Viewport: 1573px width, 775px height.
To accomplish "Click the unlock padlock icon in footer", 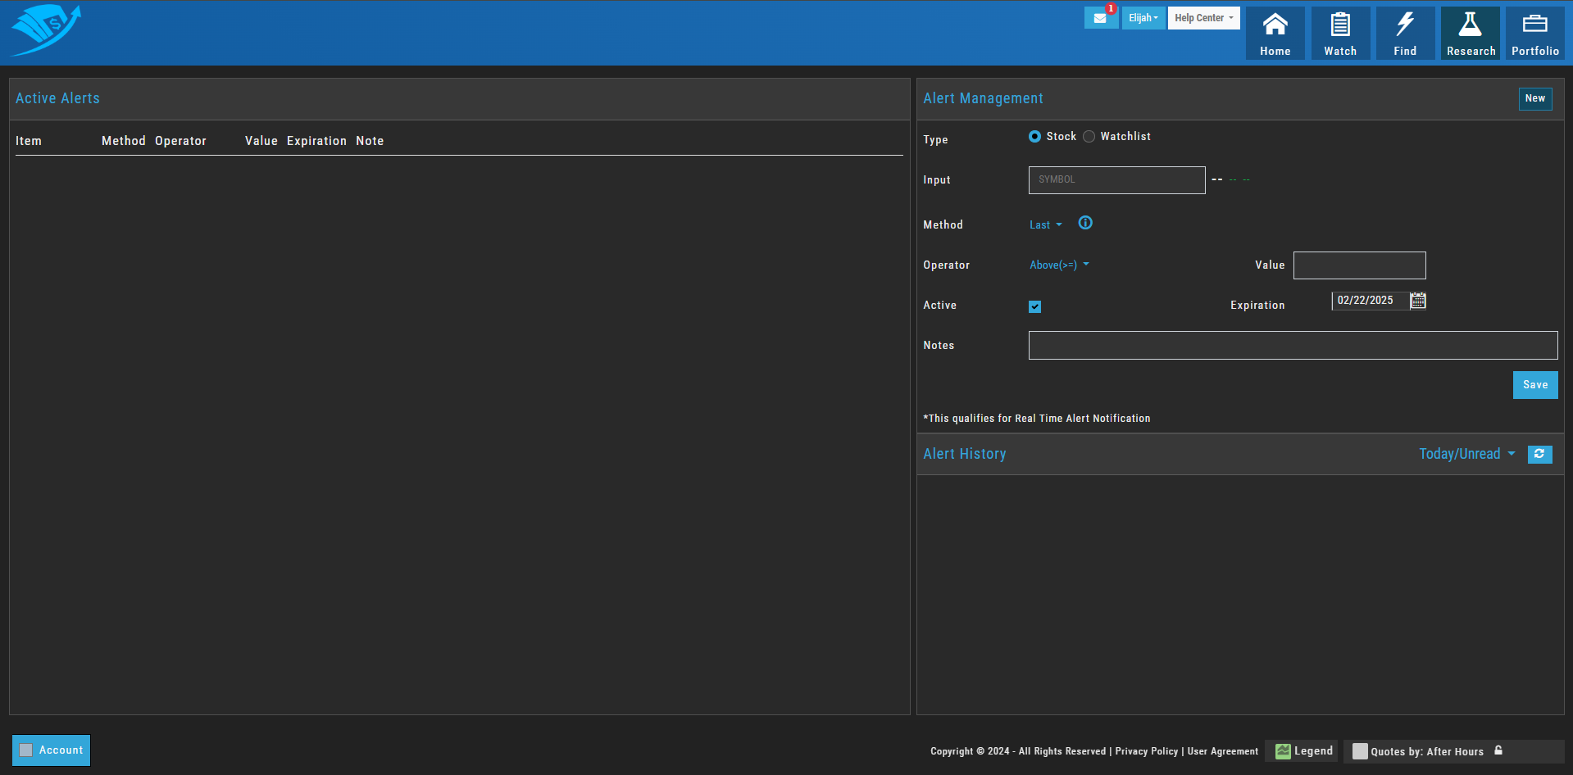I will [1498, 750].
